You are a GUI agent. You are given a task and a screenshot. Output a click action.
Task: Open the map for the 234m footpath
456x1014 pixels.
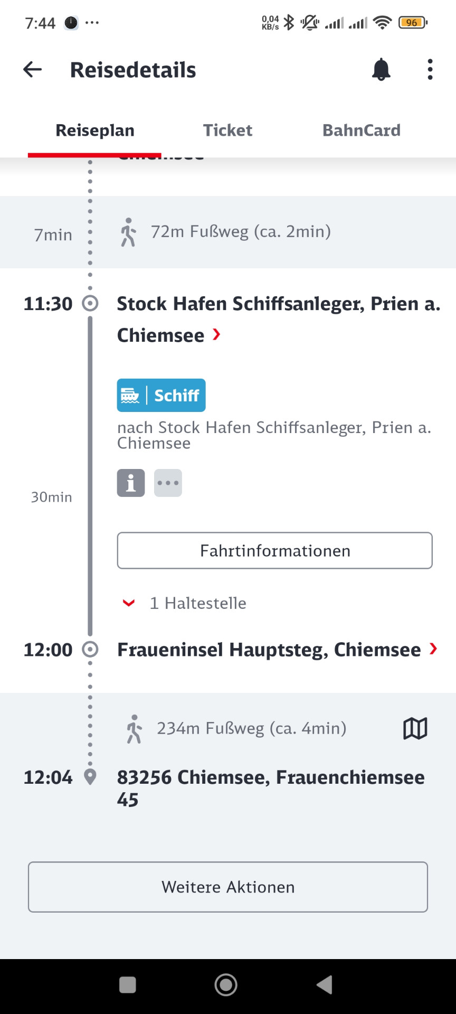pos(415,729)
